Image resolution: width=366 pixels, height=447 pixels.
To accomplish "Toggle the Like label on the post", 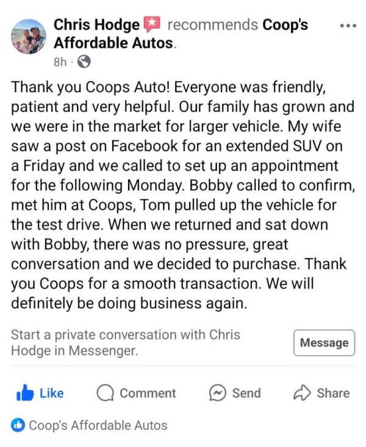I will [x=51, y=393].
